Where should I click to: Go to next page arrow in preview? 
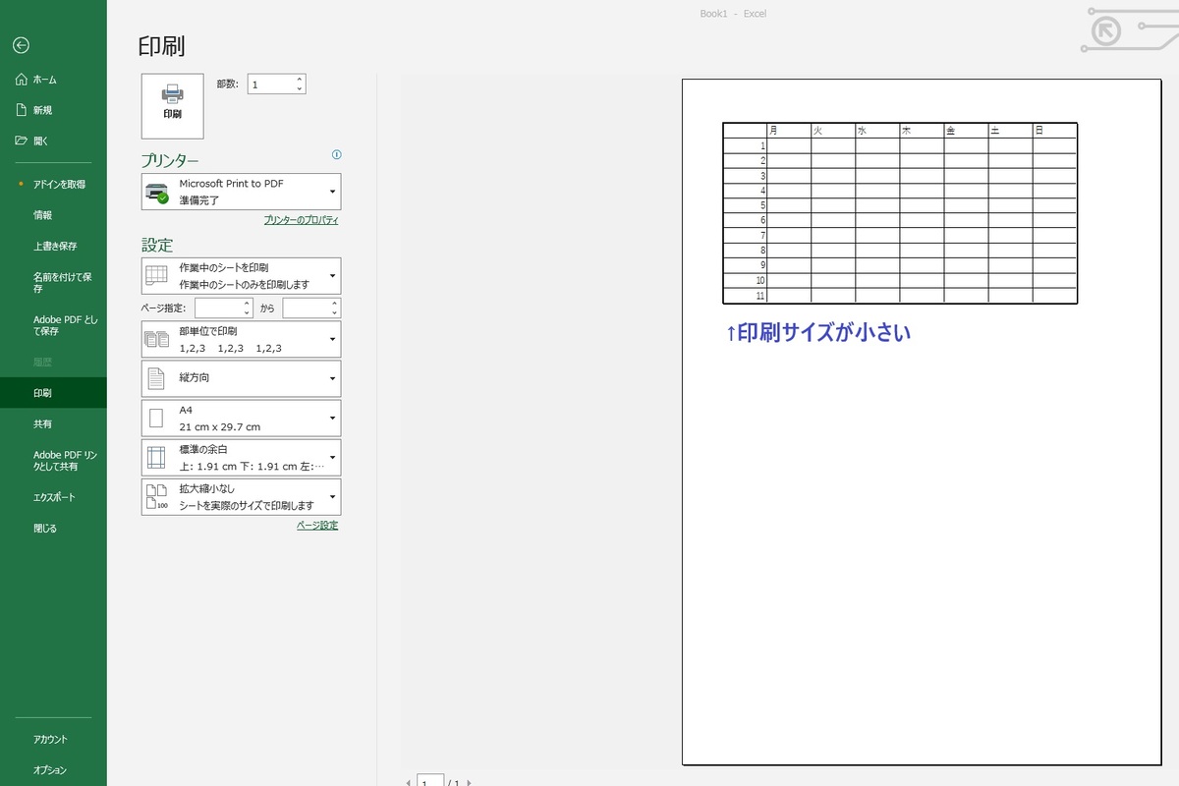(x=470, y=782)
